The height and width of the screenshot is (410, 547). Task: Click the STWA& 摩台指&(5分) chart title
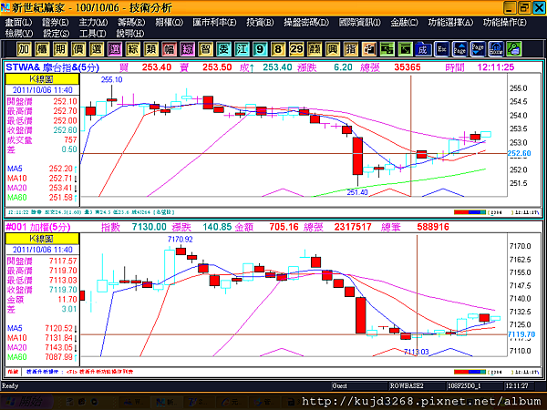click(x=53, y=67)
